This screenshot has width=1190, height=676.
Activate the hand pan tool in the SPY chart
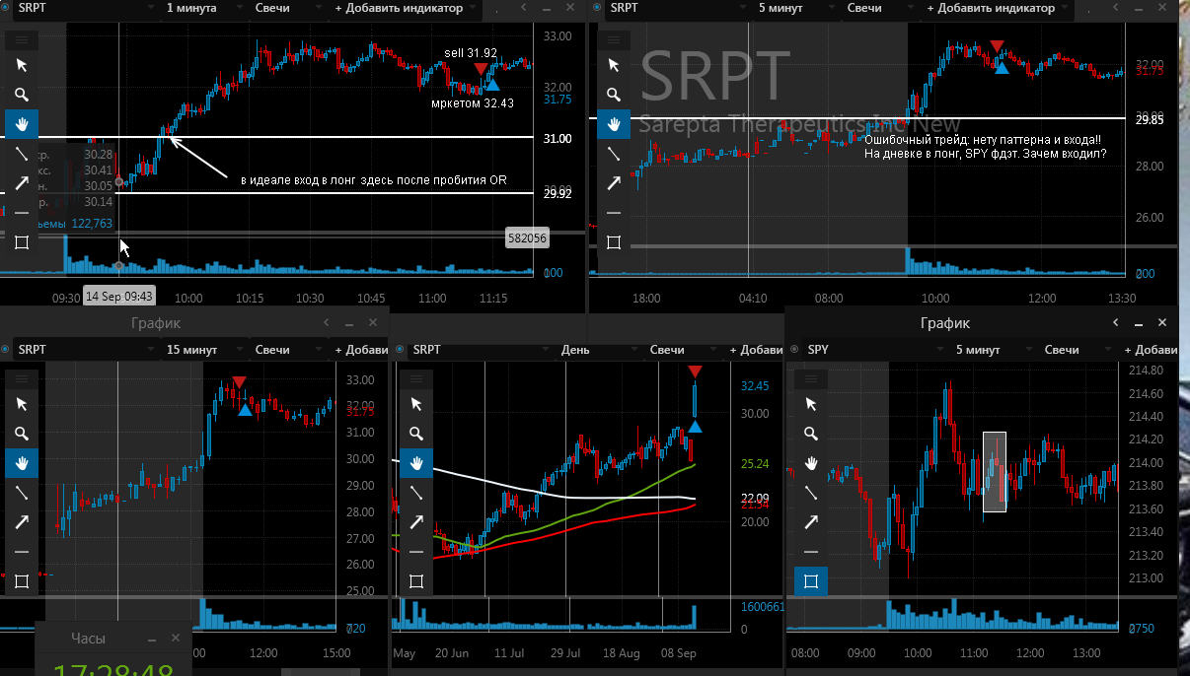(x=811, y=463)
